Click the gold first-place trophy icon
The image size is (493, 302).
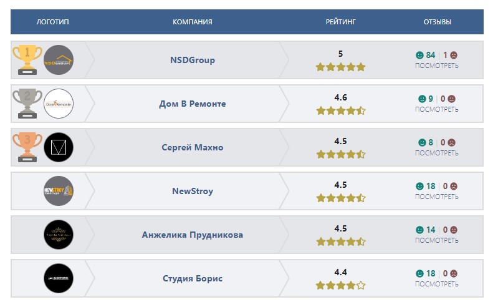pyautogui.click(x=27, y=59)
